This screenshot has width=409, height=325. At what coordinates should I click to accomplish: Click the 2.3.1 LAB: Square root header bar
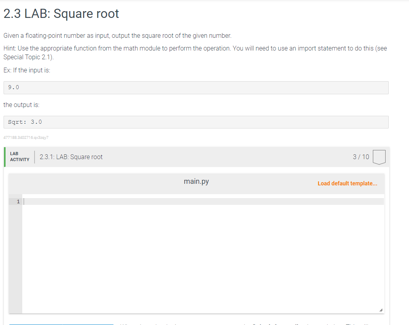click(x=159, y=157)
